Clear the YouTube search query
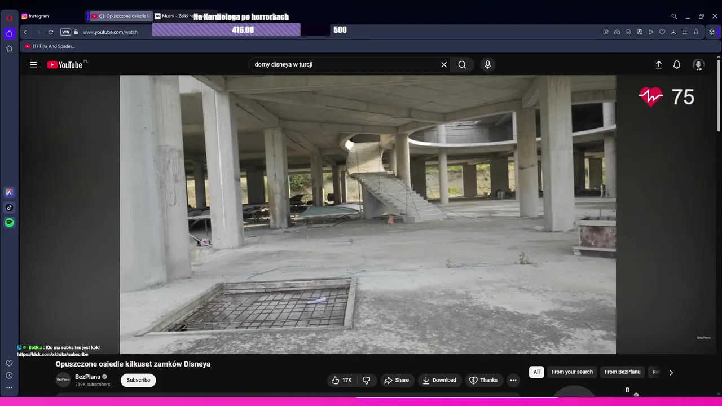This screenshot has width=722, height=406. tap(444, 65)
